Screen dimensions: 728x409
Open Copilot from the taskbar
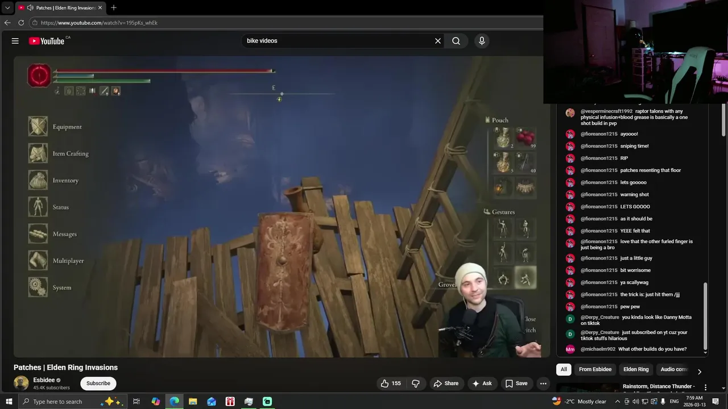pyautogui.click(x=156, y=402)
